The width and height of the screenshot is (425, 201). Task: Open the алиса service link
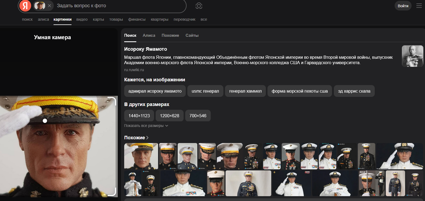(43, 19)
